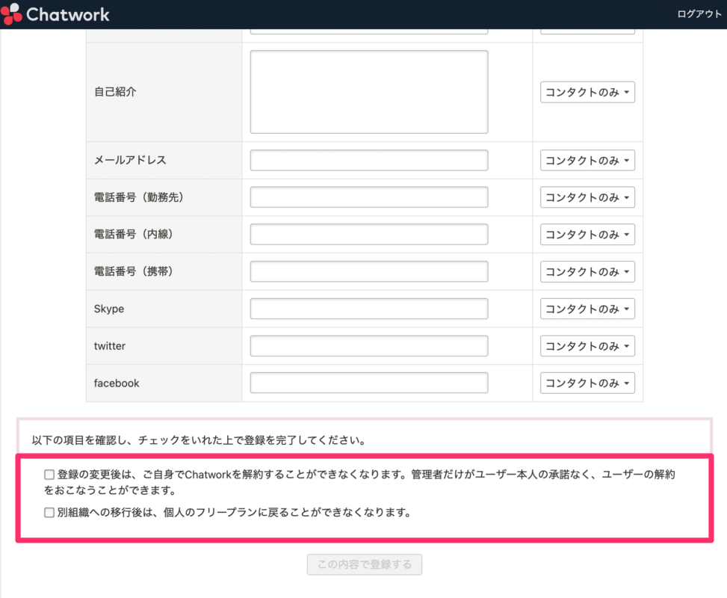Open the twitter visibility dropdown
This screenshot has height=598, width=727.
[587, 345]
